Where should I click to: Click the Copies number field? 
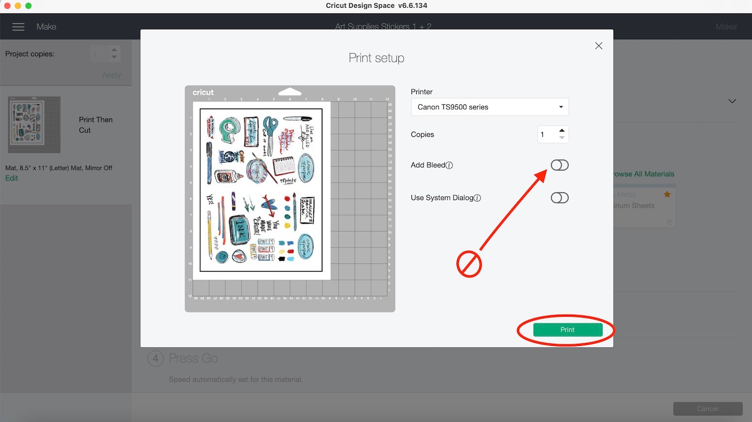click(x=547, y=135)
